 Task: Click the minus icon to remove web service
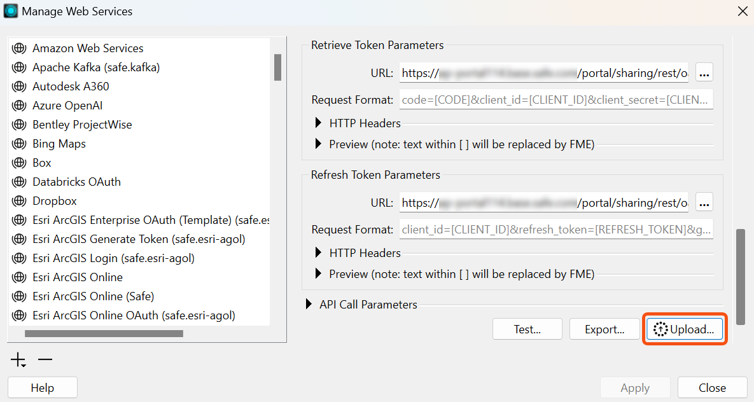pyautogui.click(x=45, y=359)
